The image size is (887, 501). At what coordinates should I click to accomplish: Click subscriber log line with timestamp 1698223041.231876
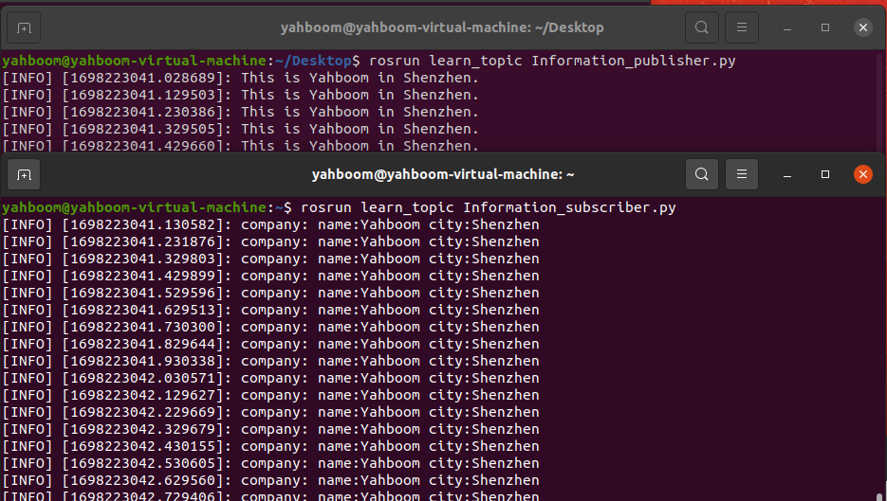coord(270,242)
